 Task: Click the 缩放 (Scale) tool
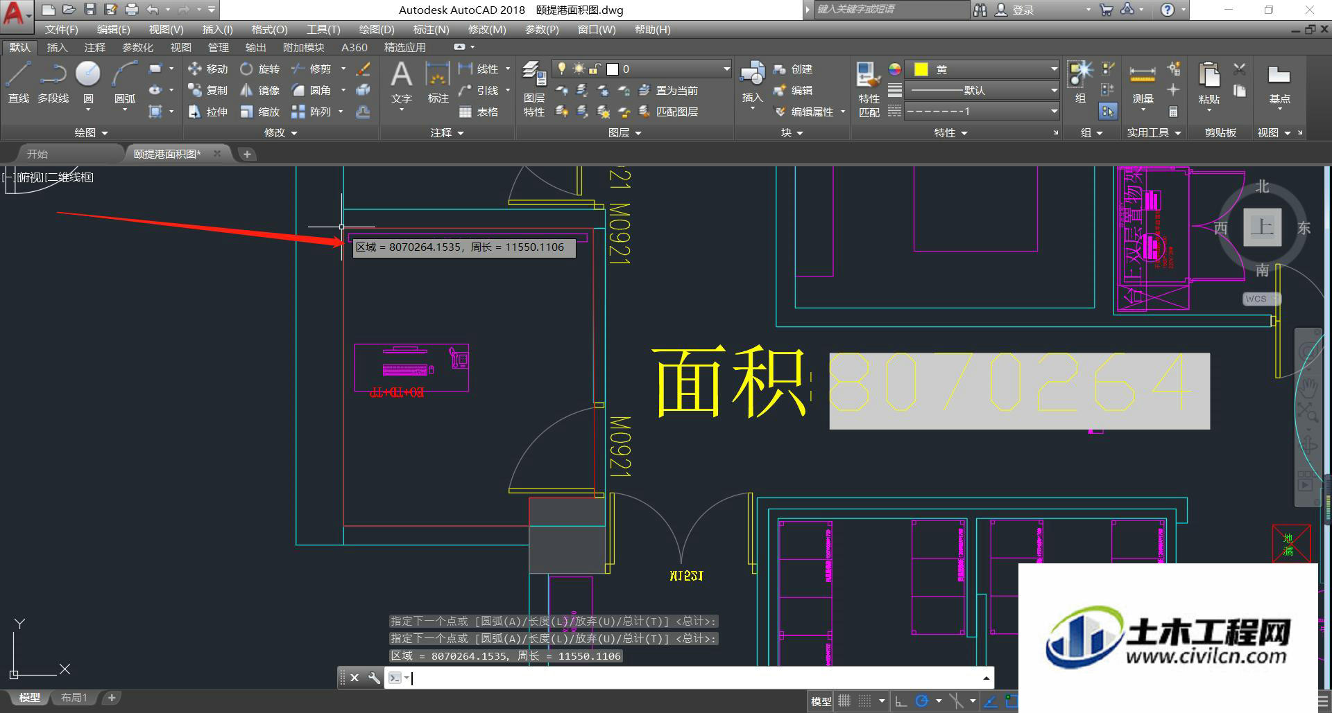[x=259, y=112]
